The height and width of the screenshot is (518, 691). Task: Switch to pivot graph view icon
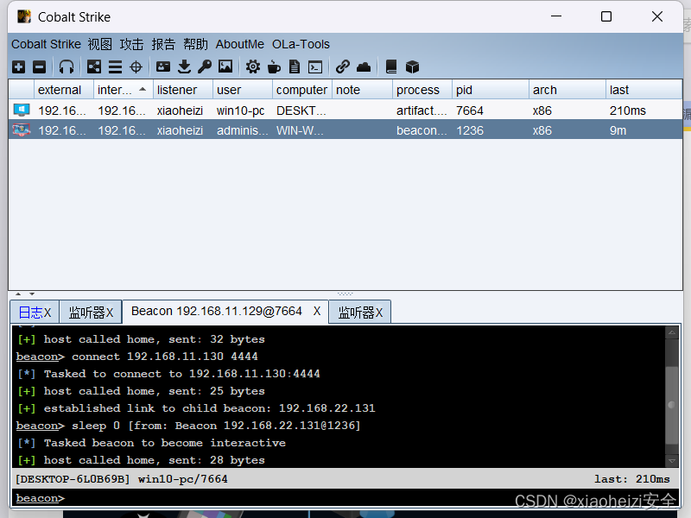(x=94, y=67)
